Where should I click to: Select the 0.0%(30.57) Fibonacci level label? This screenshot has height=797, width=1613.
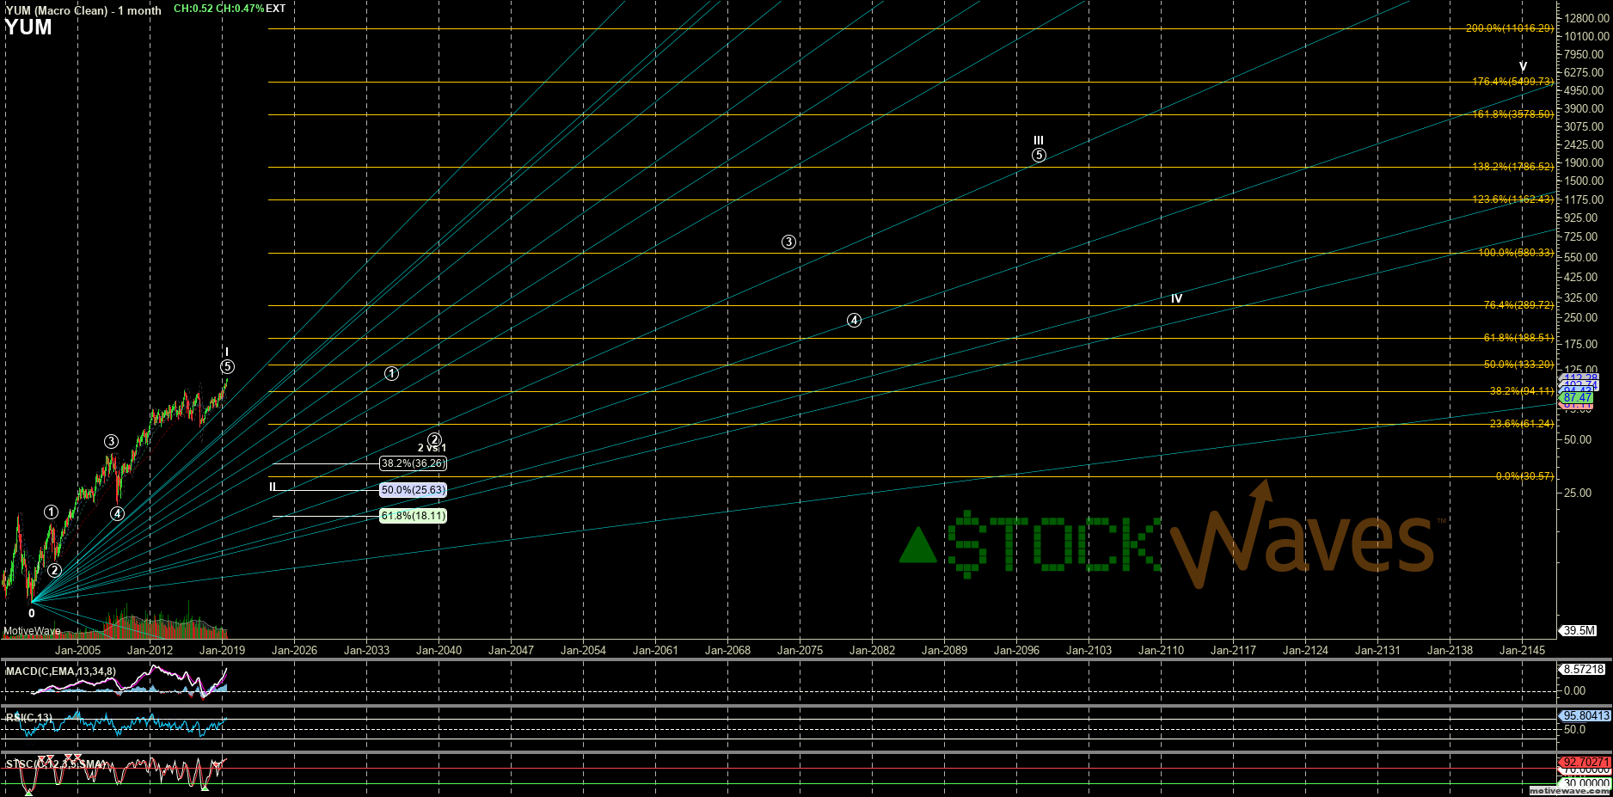1525,476
